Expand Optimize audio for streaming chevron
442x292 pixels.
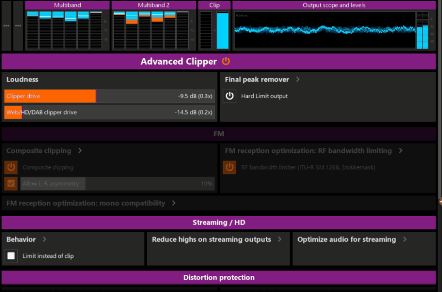tap(405, 240)
